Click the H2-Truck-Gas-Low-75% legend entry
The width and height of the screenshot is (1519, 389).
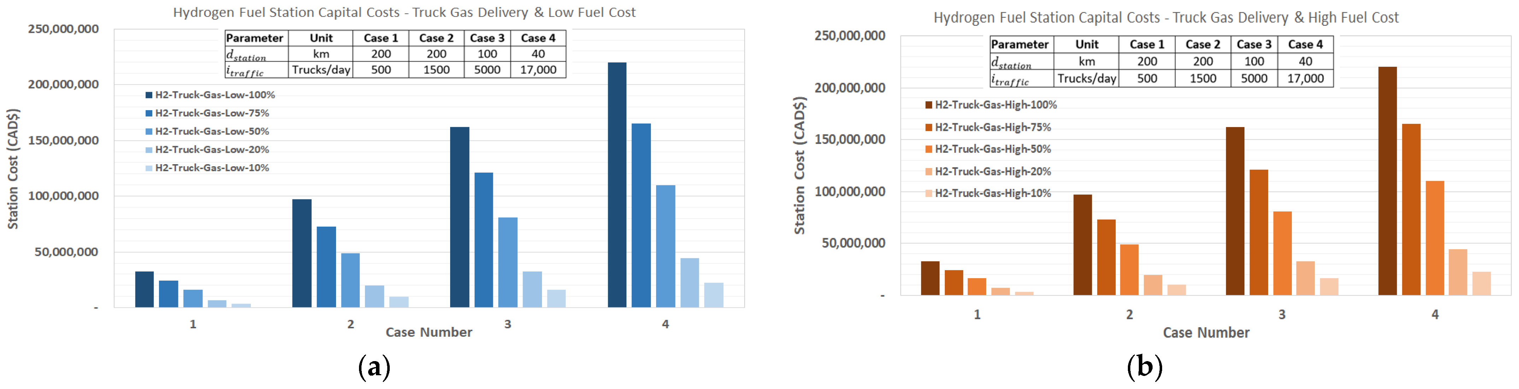click(212, 113)
